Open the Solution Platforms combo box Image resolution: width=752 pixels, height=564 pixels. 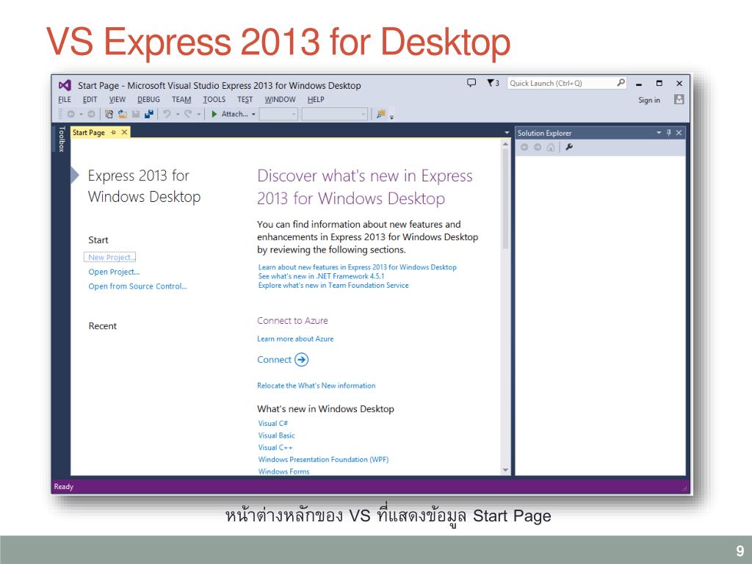tap(334, 114)
